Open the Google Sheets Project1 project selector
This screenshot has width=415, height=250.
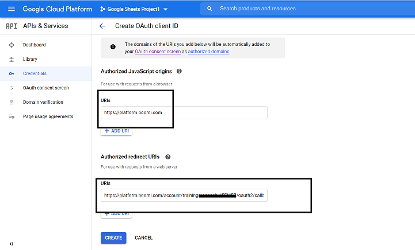(x=134, y=9)
